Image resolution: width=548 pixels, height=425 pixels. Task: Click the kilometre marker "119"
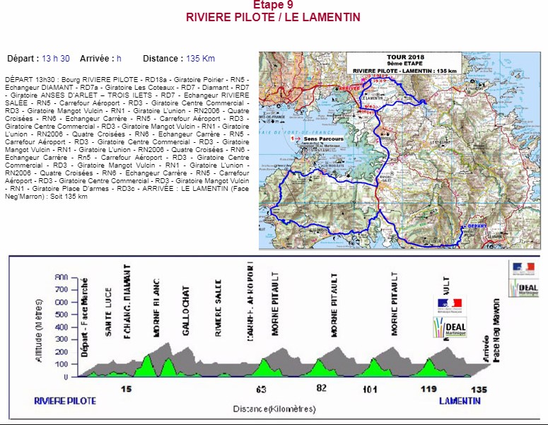point(429,389)
